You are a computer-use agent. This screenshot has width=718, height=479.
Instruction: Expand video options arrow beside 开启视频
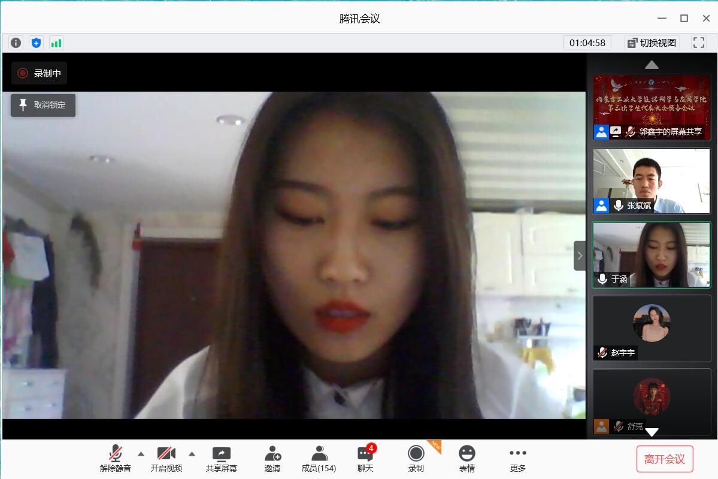tap(192, 453)
